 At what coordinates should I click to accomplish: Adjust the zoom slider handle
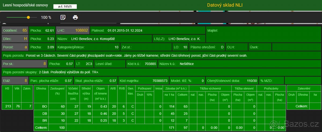(x=28, y=17)
